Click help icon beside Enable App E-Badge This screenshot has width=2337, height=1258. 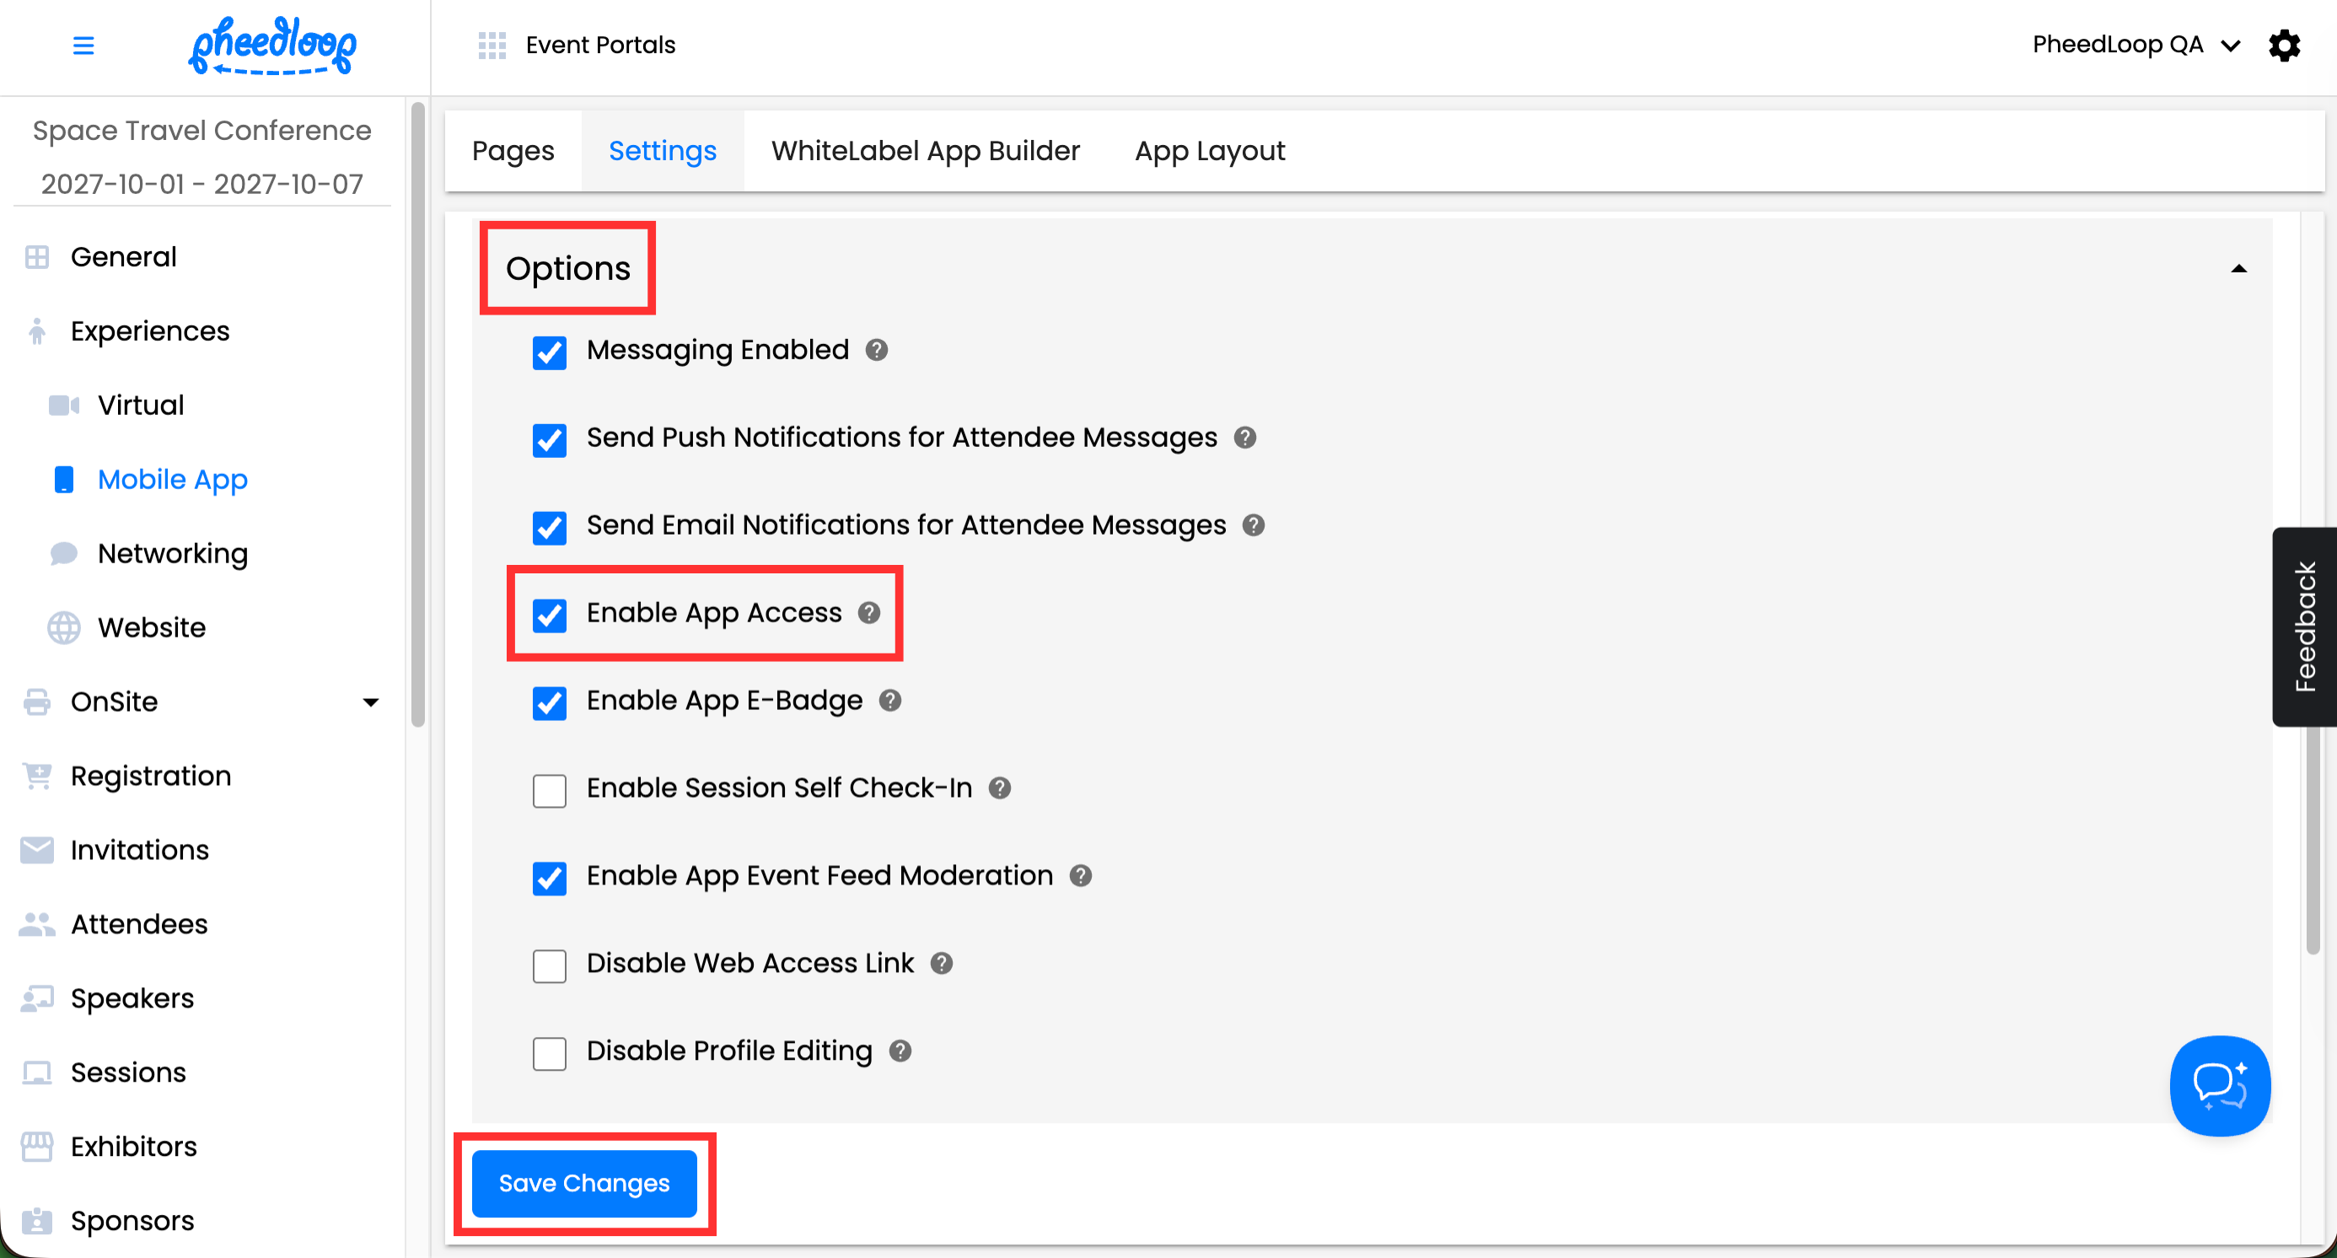click(x=890, y=700)
